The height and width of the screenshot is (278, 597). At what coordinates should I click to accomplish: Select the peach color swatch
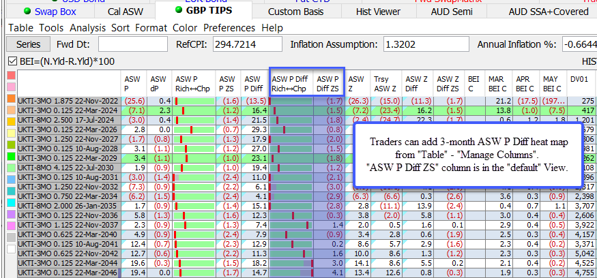11,110
